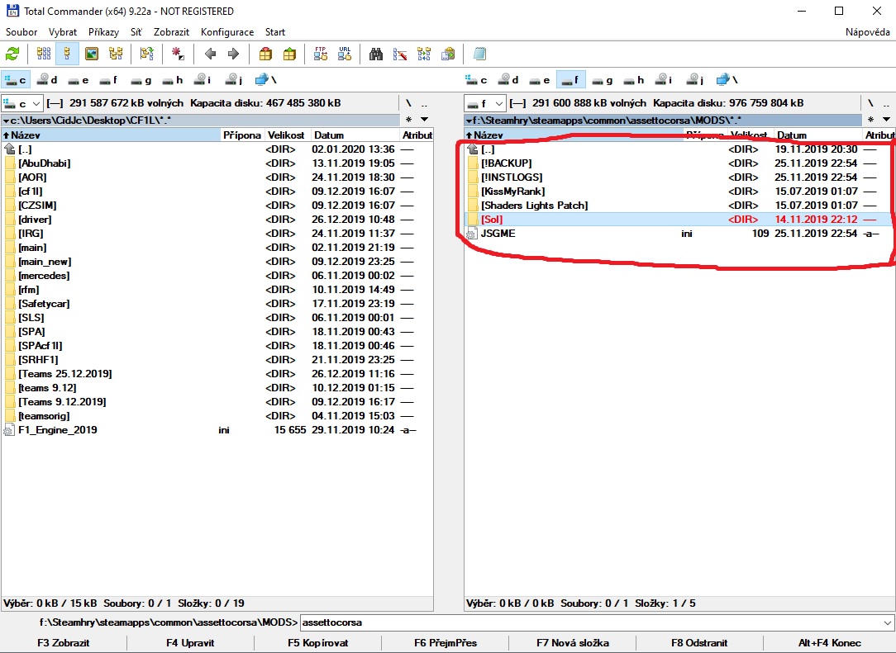Open new URL FTP connection icon
The height and width of the screenshot is (653, 896).
coord(345,54)
